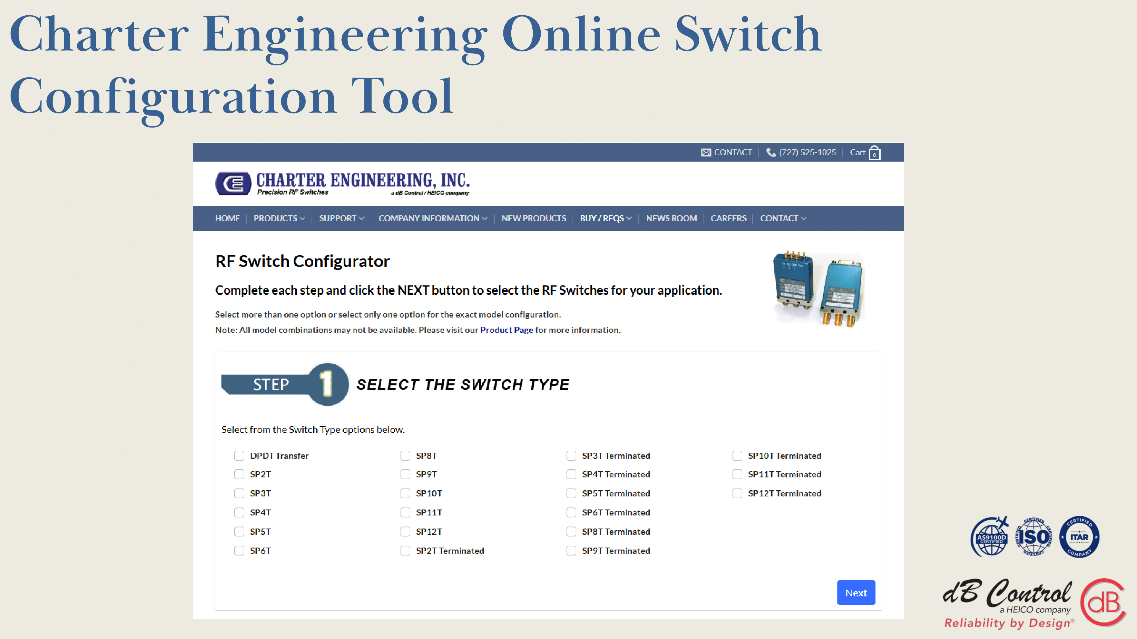Check the SP12T checkbox
1137x639 pixels.
(x=405, y=532)
